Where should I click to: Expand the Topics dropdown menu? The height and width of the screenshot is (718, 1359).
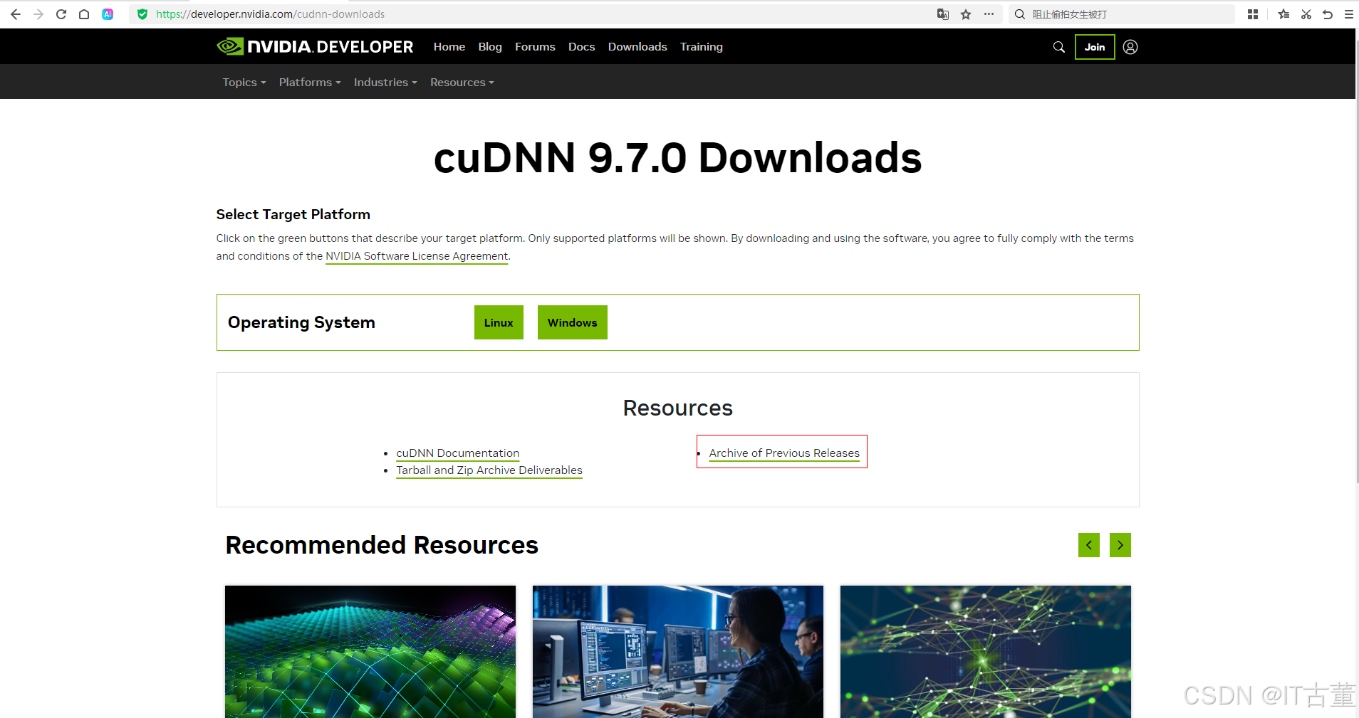click(x=244, y=83)
